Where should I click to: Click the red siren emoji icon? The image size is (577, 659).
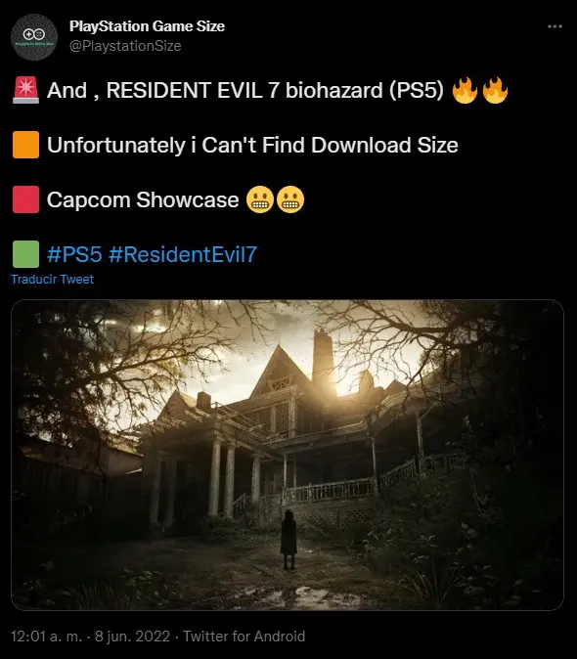[25, 90]
